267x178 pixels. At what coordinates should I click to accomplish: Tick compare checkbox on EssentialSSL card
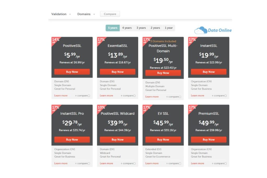(x=135, y=96)
